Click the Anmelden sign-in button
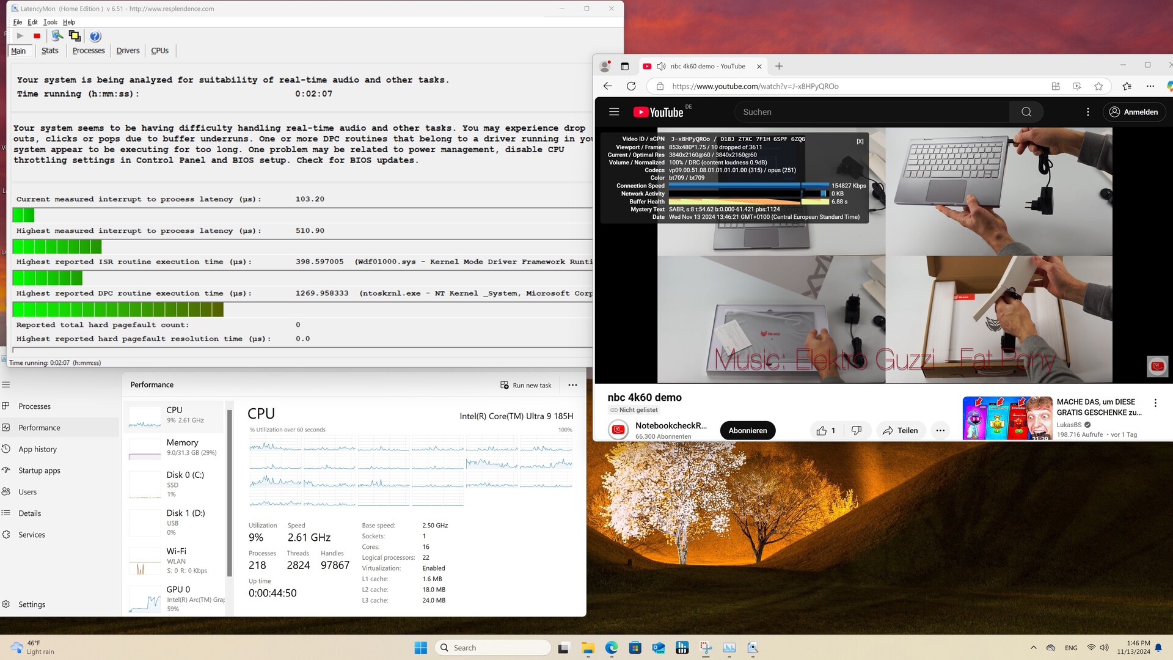This screenshot has height=660, width=1173. (1135, 112)
